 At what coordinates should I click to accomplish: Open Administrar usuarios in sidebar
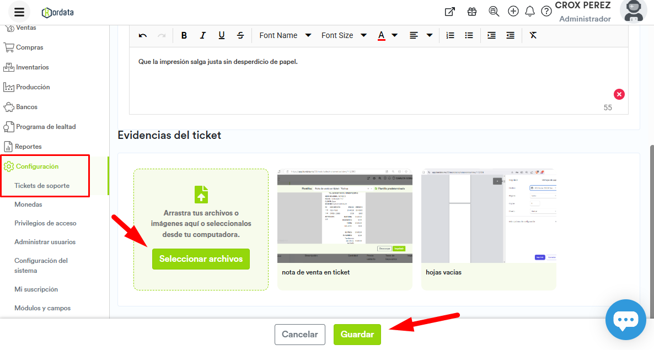click(x=45, y=242)
